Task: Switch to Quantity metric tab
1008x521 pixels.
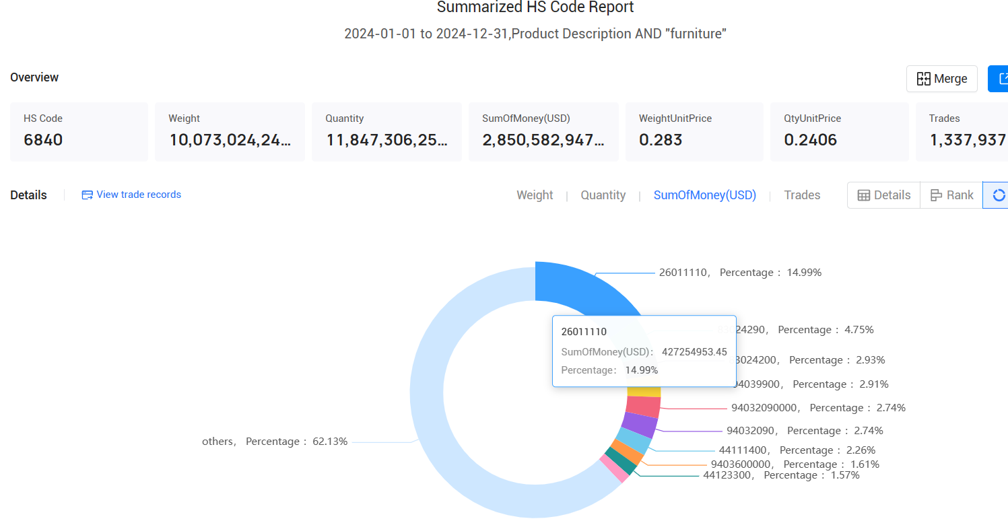Action: coord(603,195)
